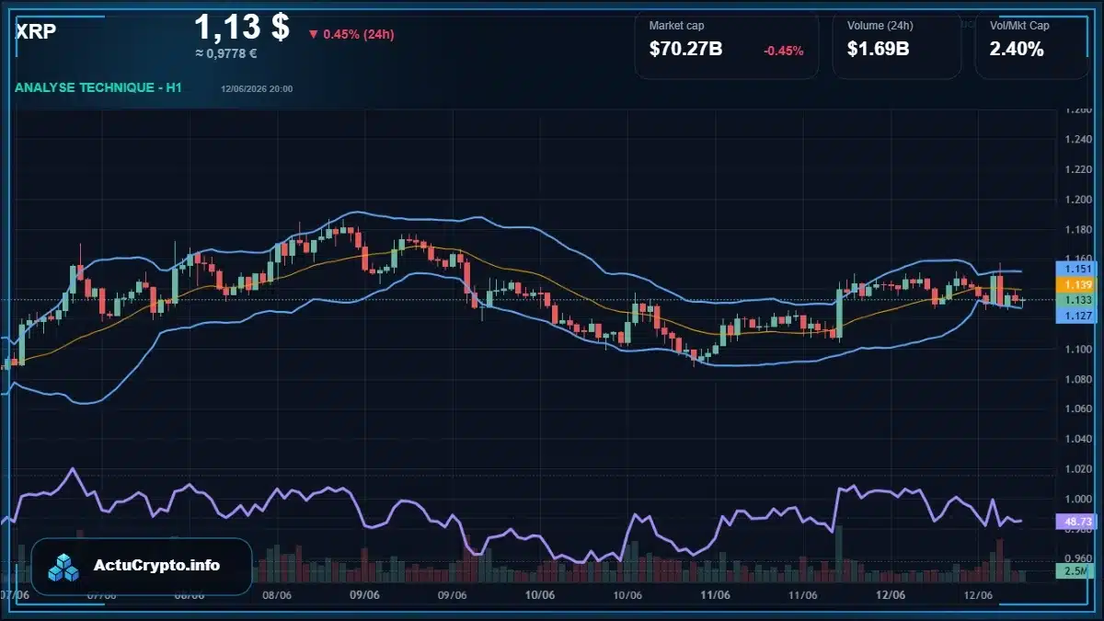Click the Volume (24h) label
The image size is (1104, 621).
(x=880, y=26)
